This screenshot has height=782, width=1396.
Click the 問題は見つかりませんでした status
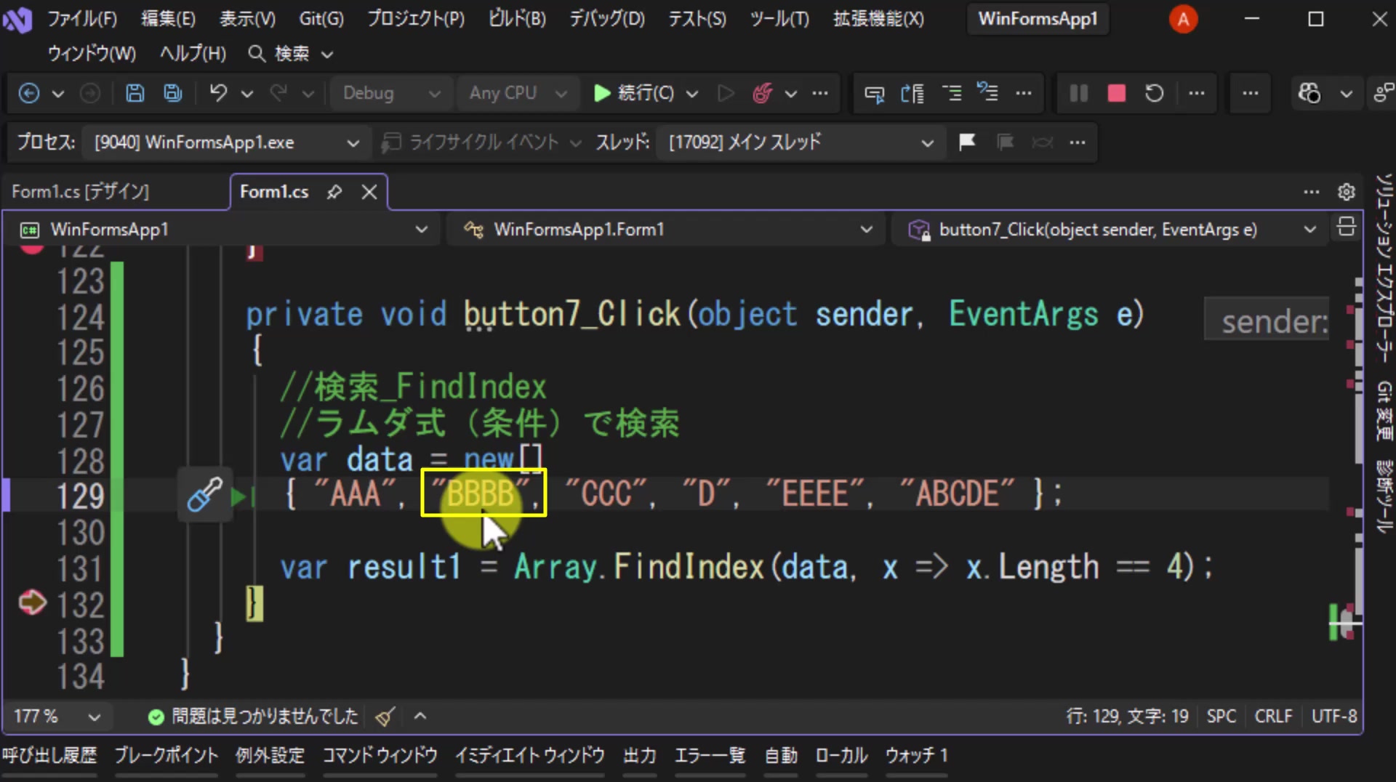pyautogui.click(x=253, y=717)
